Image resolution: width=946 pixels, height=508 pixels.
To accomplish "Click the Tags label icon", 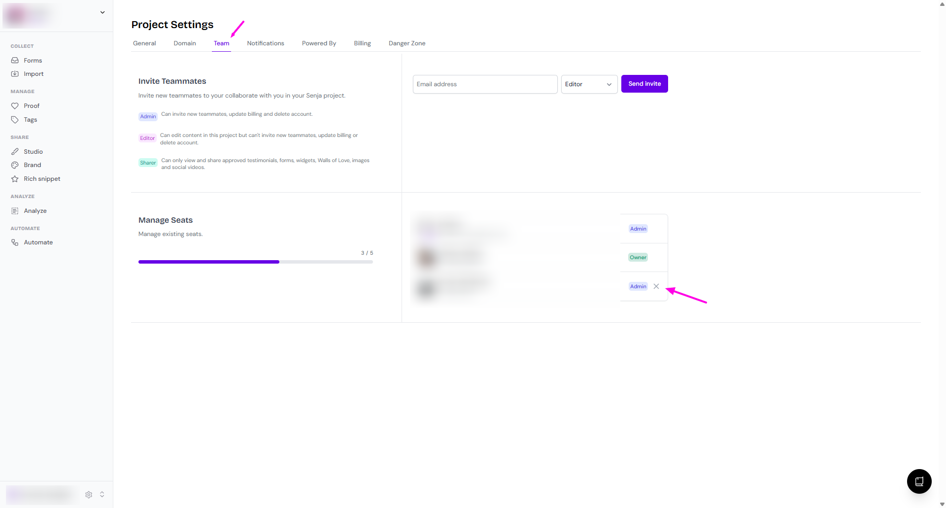I will [x=15, y=120].
